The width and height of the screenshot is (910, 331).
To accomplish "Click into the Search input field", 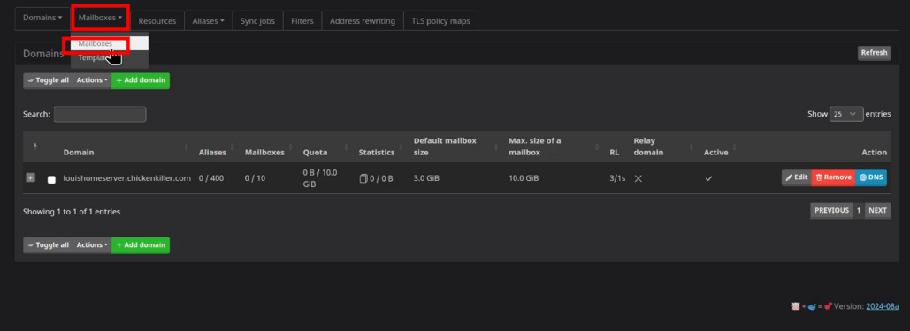I will (100, 114).
